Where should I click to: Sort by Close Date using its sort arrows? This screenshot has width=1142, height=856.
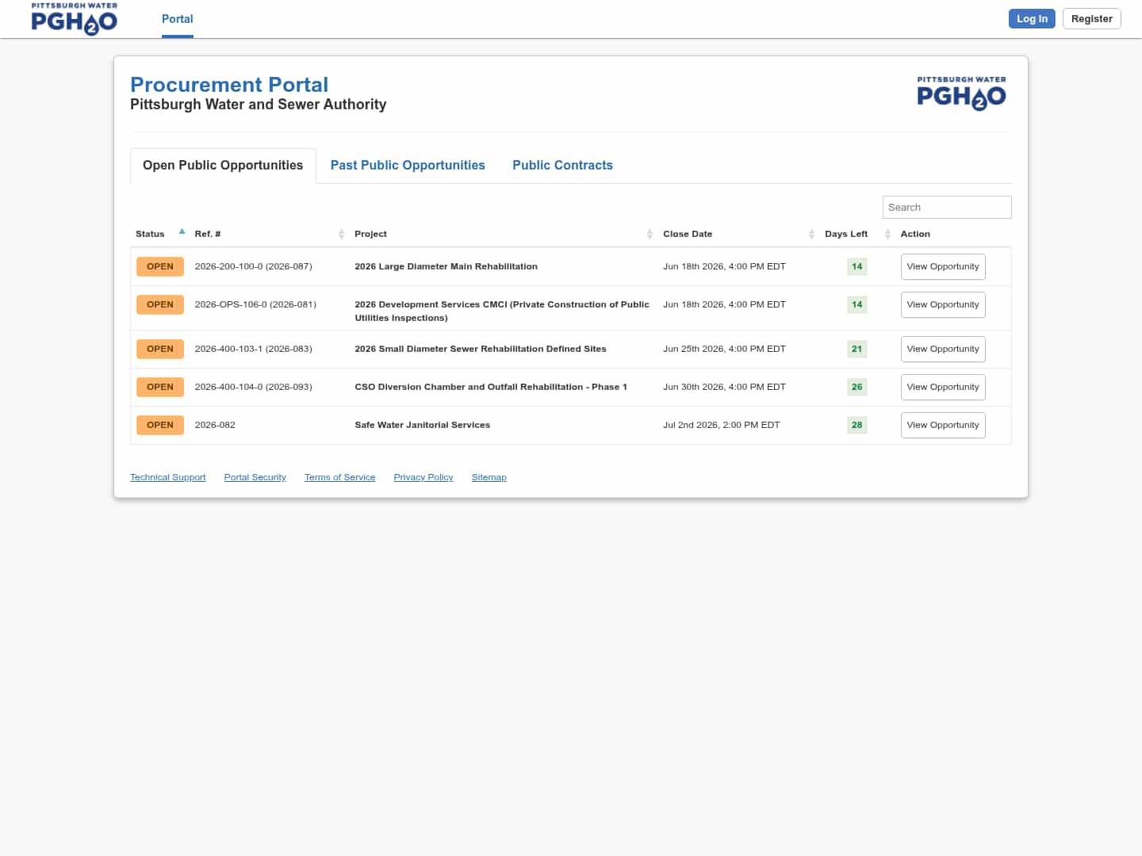[811, 234]
